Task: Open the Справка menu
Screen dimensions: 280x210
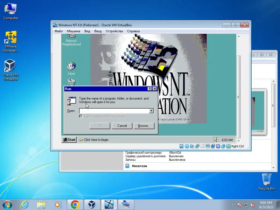Action: point(133,31)
